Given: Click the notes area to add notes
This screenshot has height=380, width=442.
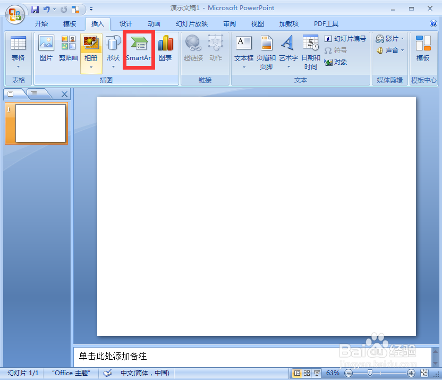Looking at the screenshot, I should pos(252,357).
